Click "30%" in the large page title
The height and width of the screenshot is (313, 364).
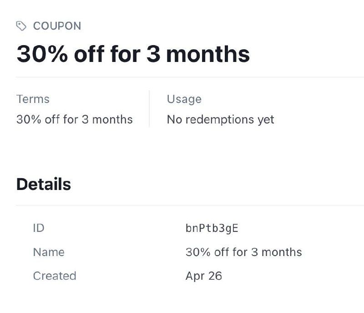click(42, 54)
